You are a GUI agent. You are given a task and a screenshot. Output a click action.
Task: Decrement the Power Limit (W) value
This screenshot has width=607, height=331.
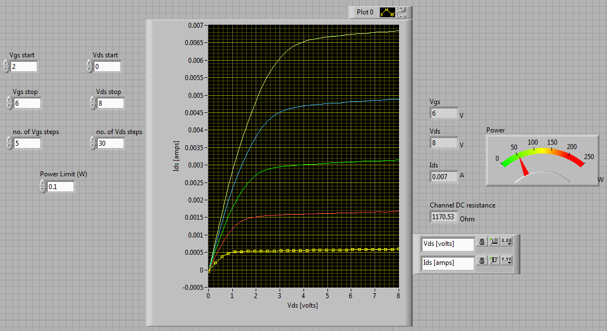coord(43,190)
